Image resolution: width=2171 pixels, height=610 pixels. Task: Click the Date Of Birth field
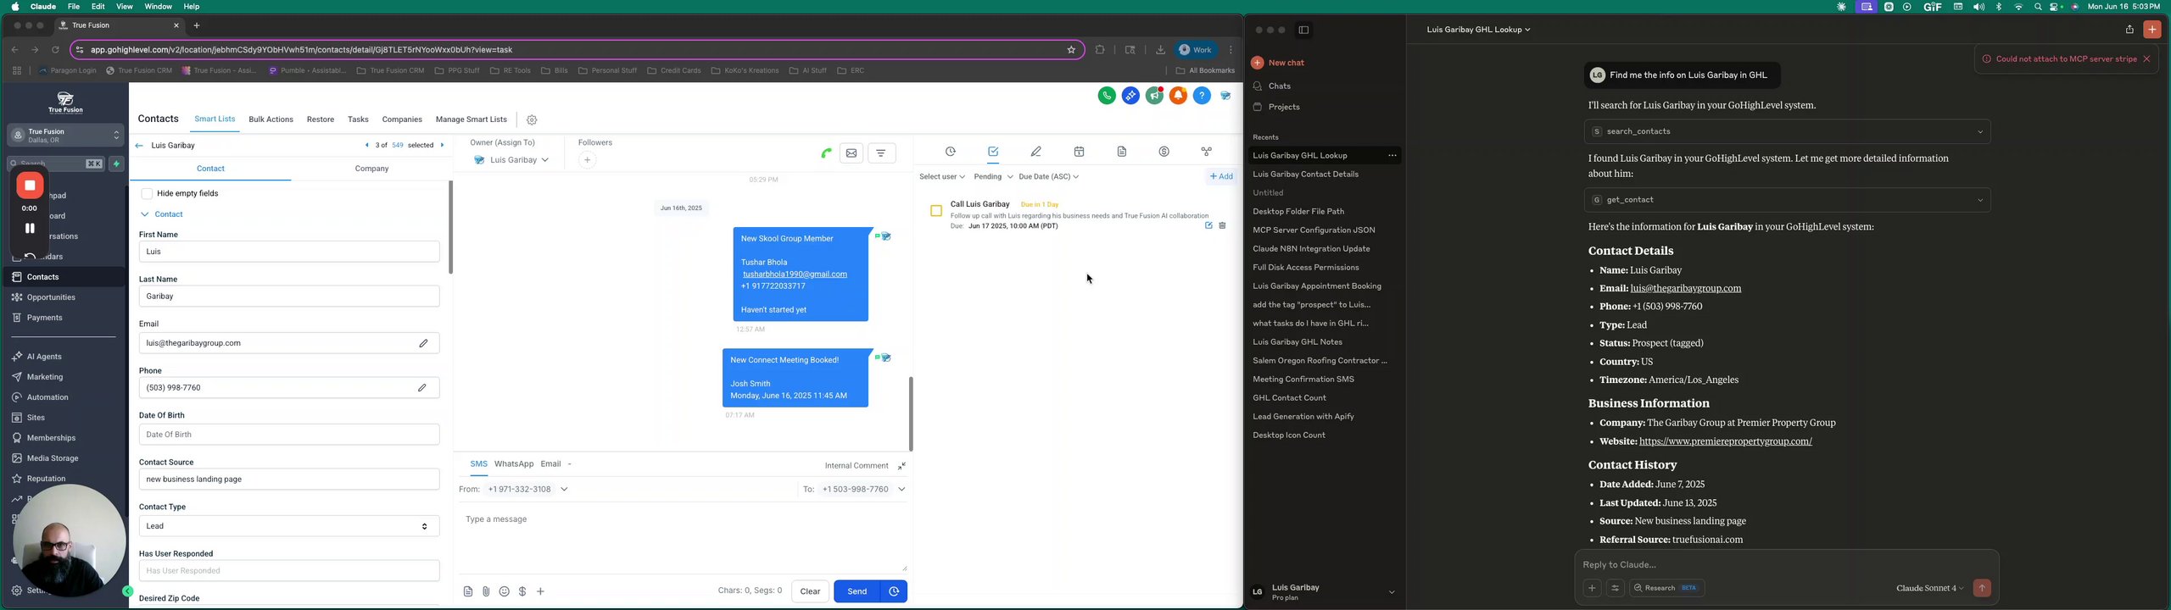pyautogui.click(x=289, y=435)
